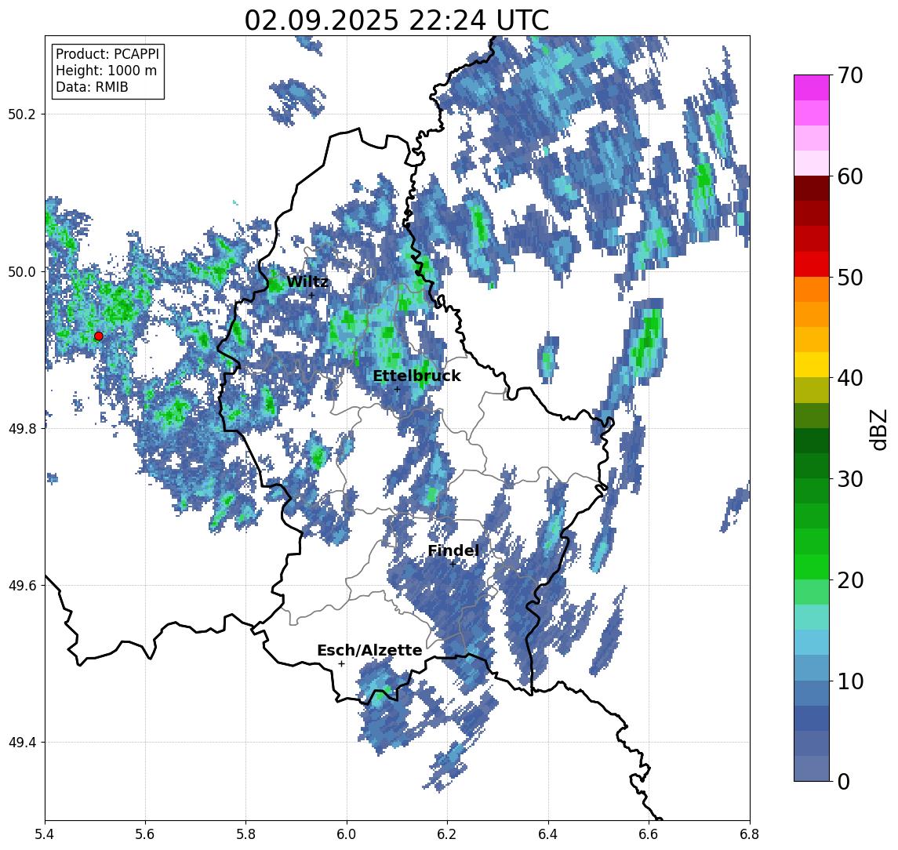Click the longitude label 6.6

point(649,834)
